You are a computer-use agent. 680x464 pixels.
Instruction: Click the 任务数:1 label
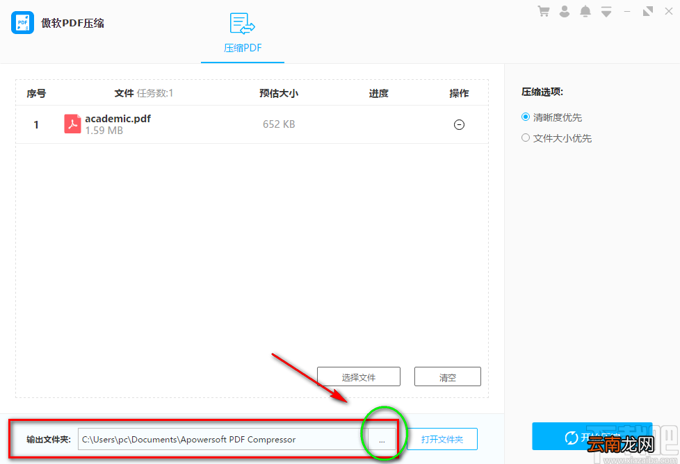(155, 93)
